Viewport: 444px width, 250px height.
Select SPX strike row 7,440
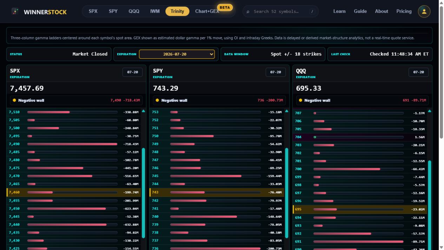[x=74, y=224]
